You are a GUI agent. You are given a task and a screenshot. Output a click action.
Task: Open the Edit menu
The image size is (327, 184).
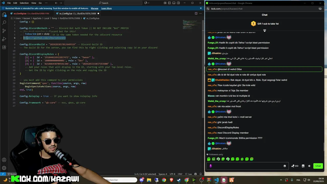pos(15,3)
